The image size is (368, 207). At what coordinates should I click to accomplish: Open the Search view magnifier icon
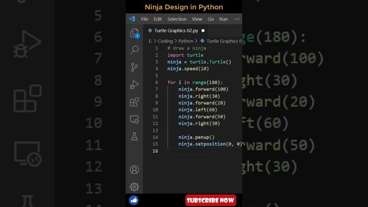point(135,50)
